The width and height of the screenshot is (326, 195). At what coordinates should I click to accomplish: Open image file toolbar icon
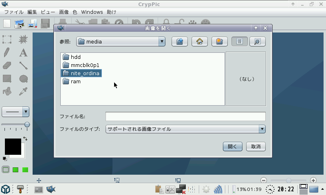tap(33, 24)
